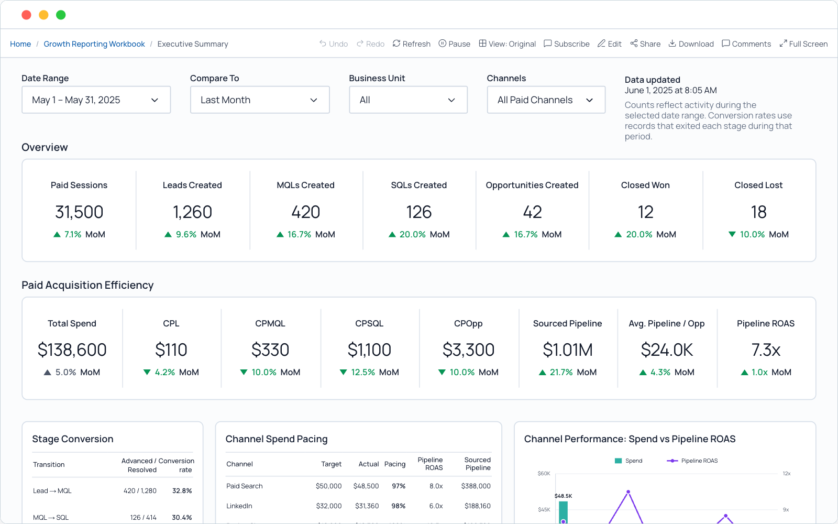Click the Pacing column header

pos(395,464)
